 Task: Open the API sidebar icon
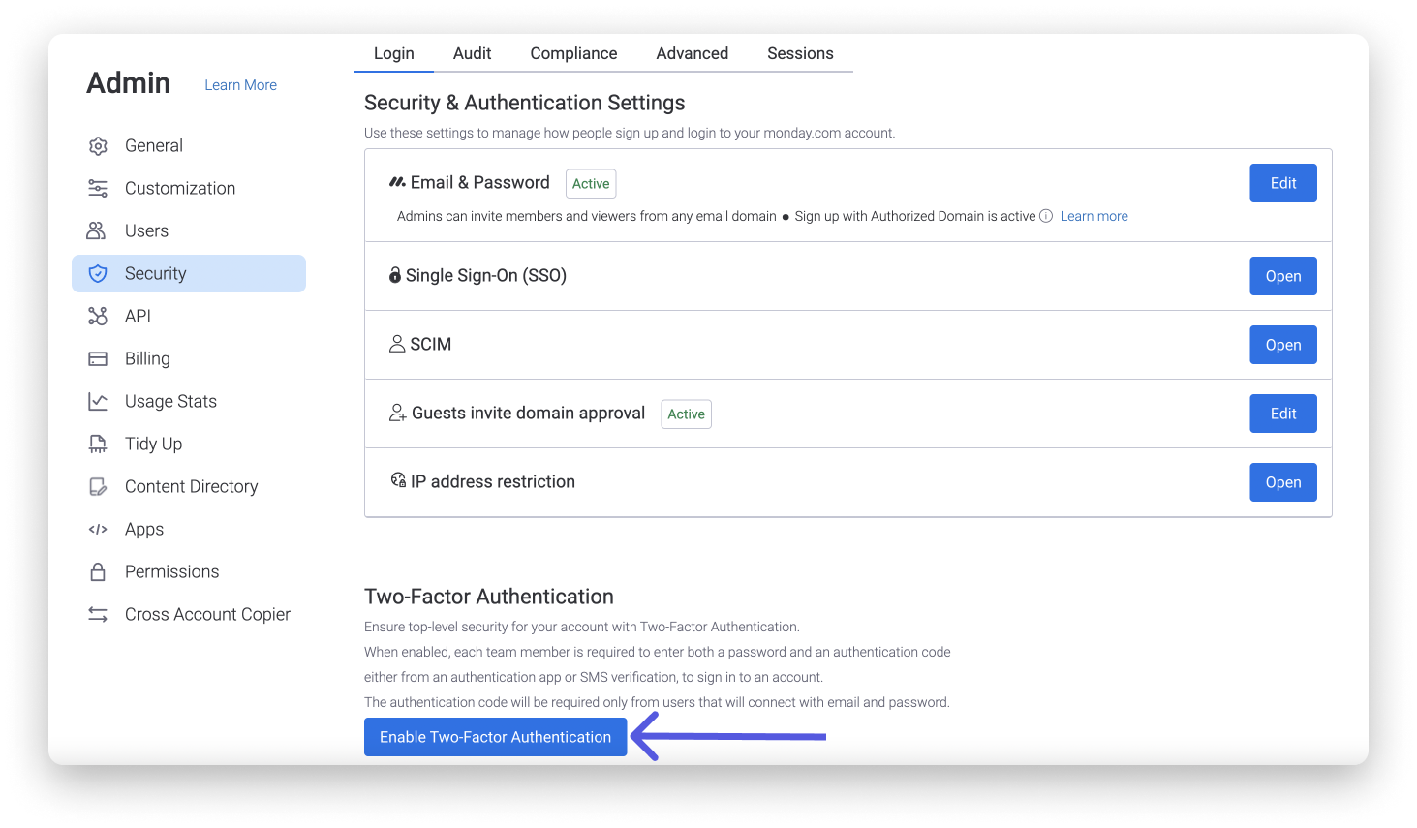pos(98,316)
